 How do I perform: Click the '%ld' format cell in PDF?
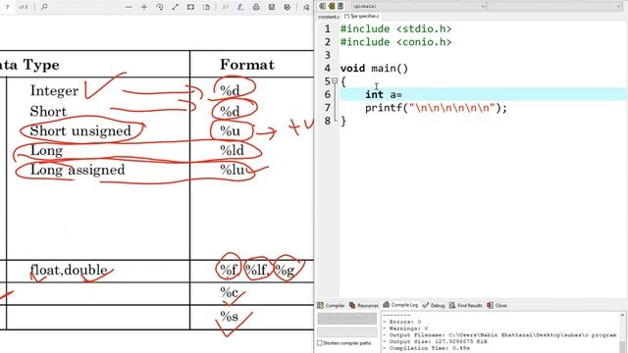232,150
